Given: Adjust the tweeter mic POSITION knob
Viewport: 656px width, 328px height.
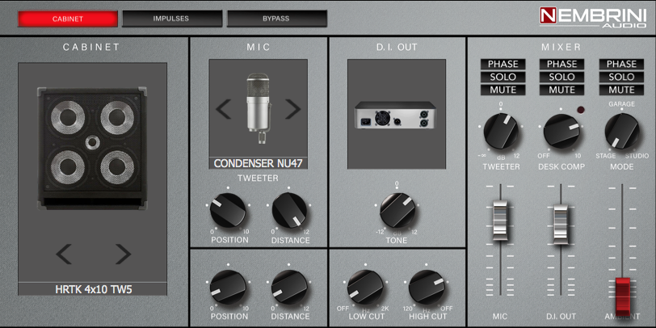Looking at the screenshot, I should coord(228,210).
